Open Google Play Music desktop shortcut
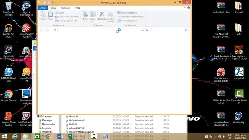The image size is (249, 140). [9, 31]
